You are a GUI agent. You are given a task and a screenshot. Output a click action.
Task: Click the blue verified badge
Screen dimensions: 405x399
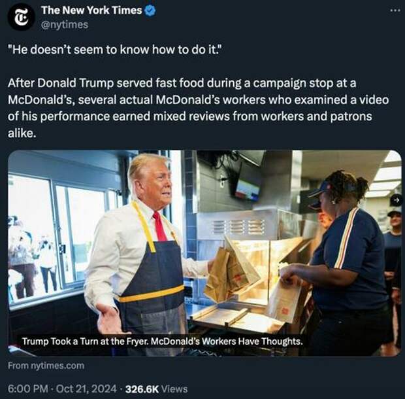click(150, 10)
